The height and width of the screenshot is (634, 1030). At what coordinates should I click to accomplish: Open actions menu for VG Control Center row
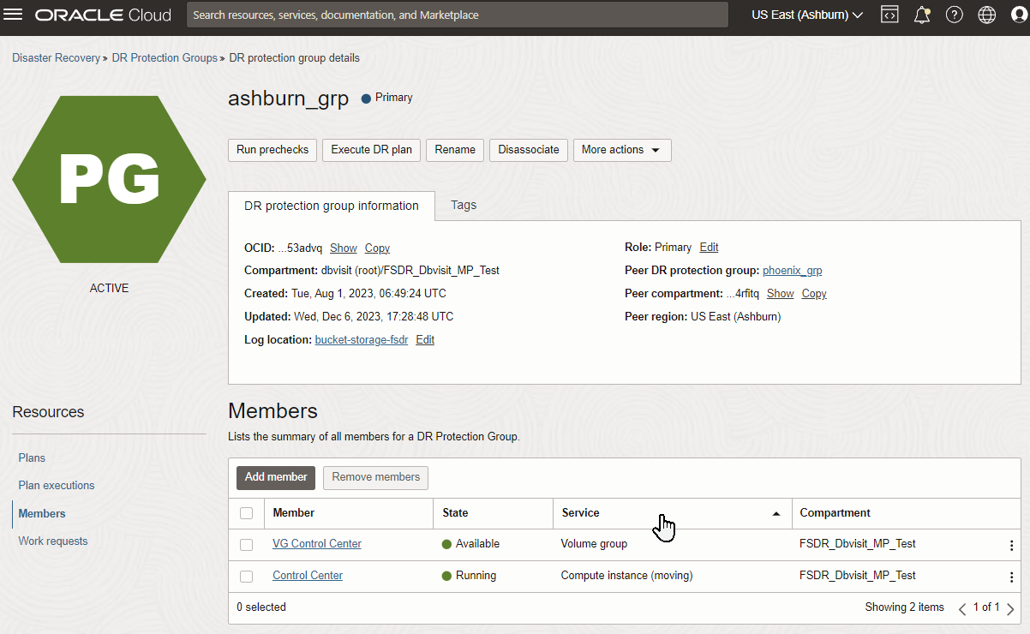[1011, 545]
